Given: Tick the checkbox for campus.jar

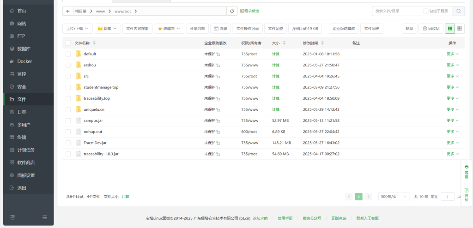Looking at the screenshot, I should pos(68,120).
